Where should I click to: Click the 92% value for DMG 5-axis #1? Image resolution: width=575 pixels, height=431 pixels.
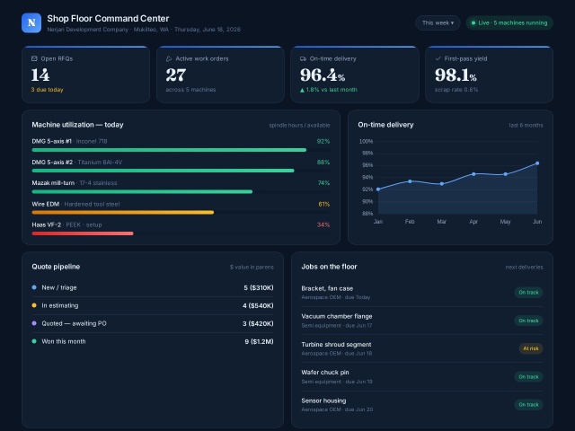[323, 142]
